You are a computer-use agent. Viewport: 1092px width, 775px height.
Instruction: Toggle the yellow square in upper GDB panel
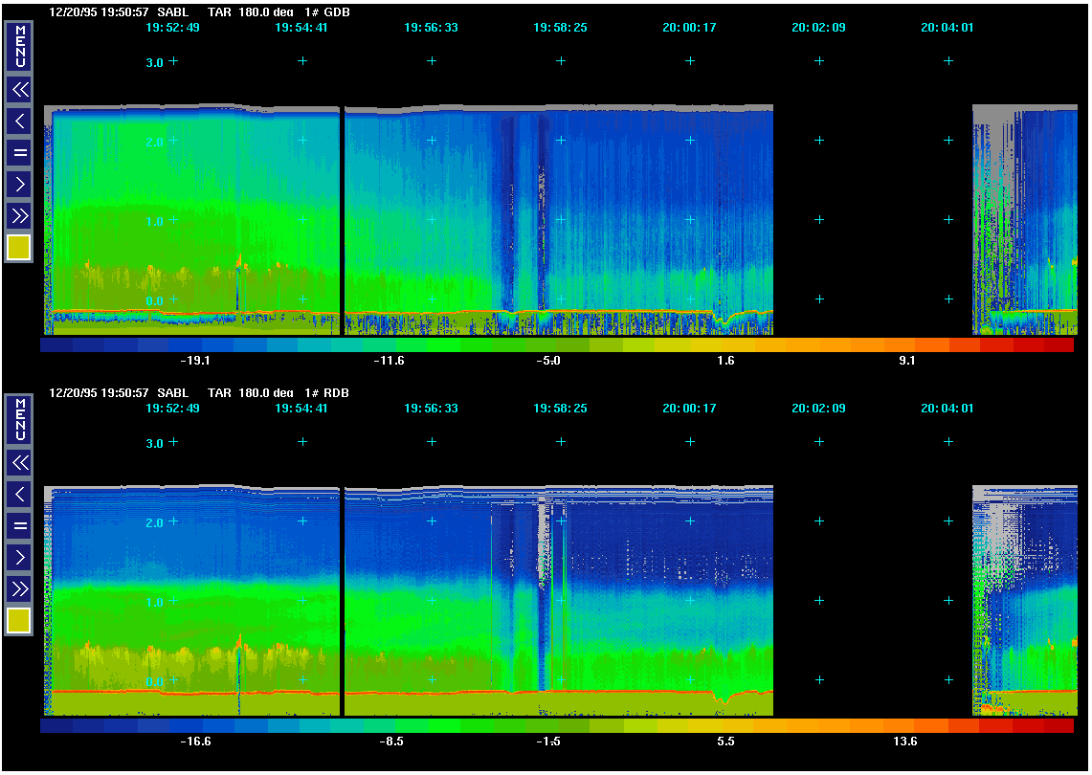[19, 248]
